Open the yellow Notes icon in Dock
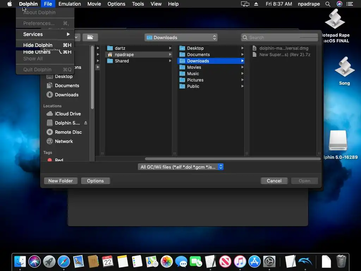 [x=122, y=261]
